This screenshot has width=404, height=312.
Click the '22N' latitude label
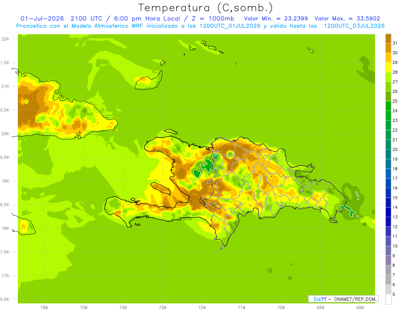coord(5,39)
